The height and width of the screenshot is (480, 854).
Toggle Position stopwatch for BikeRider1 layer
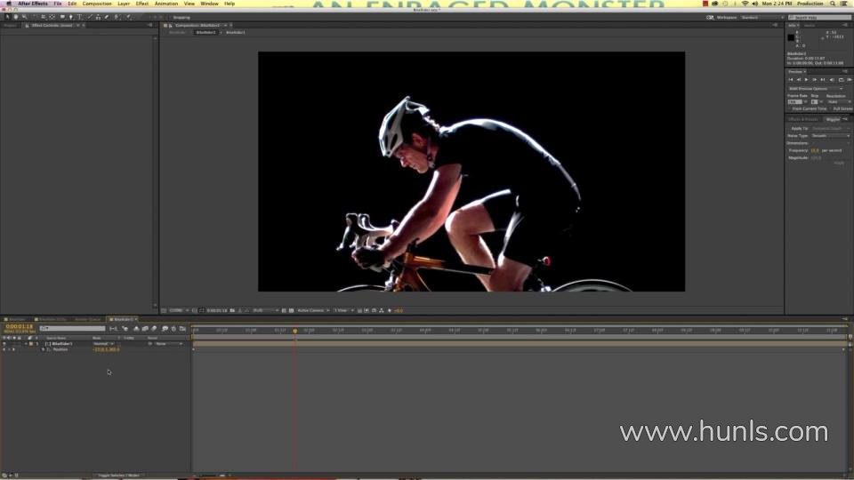43,349
